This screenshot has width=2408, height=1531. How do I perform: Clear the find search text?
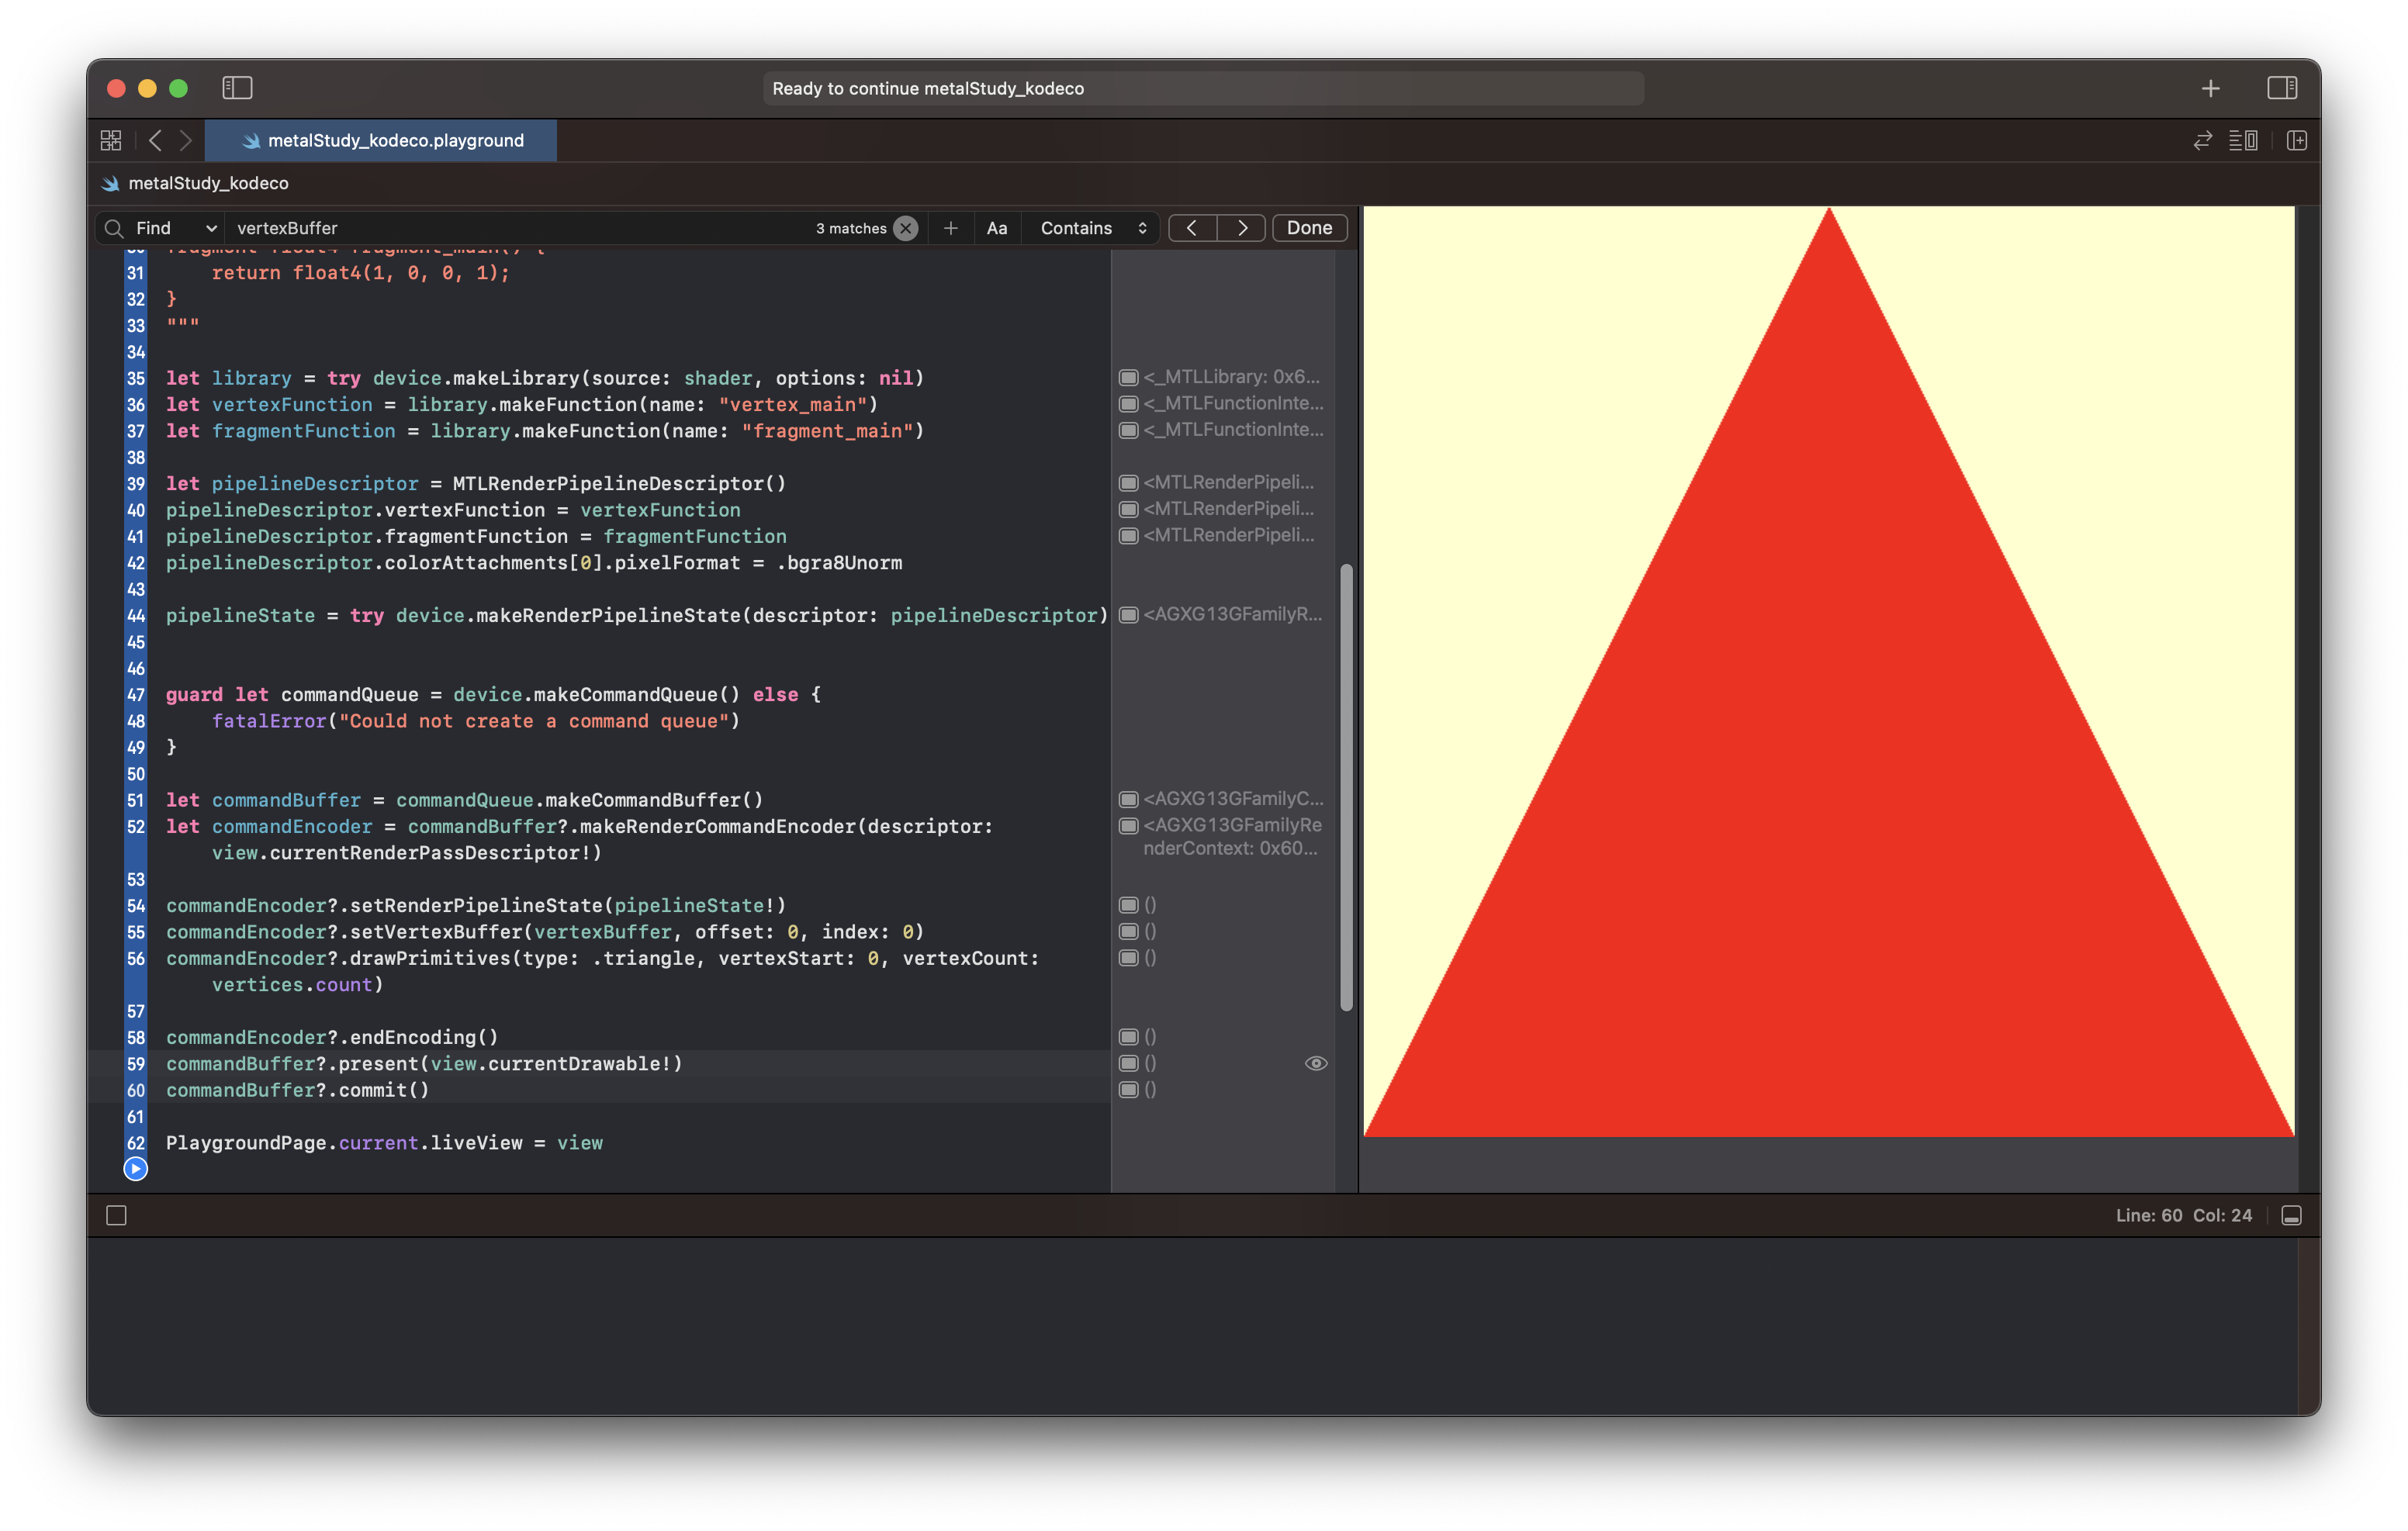905,228
